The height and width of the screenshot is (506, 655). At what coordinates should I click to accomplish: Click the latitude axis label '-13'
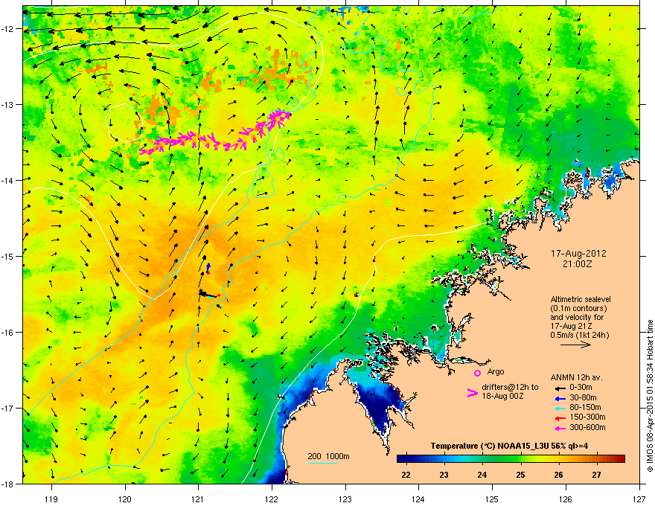tap(7, 104)
